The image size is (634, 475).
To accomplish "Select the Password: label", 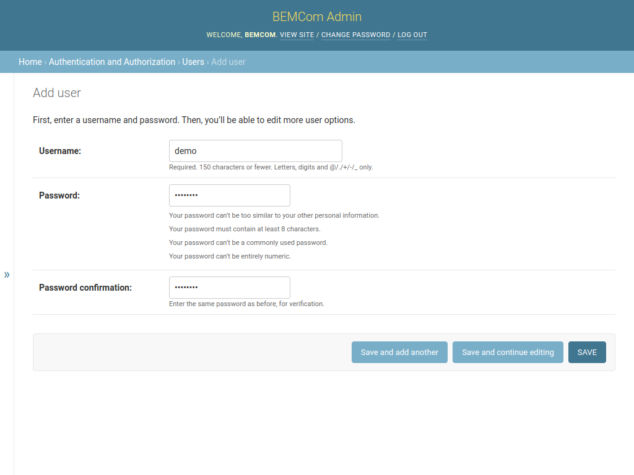I will (x=59, y=195).
